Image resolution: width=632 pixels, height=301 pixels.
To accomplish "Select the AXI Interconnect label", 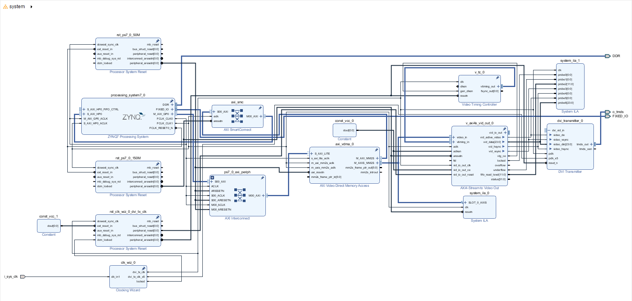I will (x=237, y=218).
